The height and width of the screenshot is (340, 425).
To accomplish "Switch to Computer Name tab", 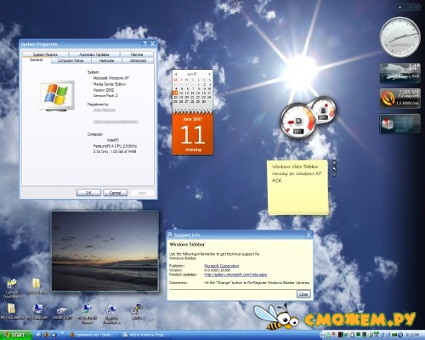I will (x=71, y=60).
